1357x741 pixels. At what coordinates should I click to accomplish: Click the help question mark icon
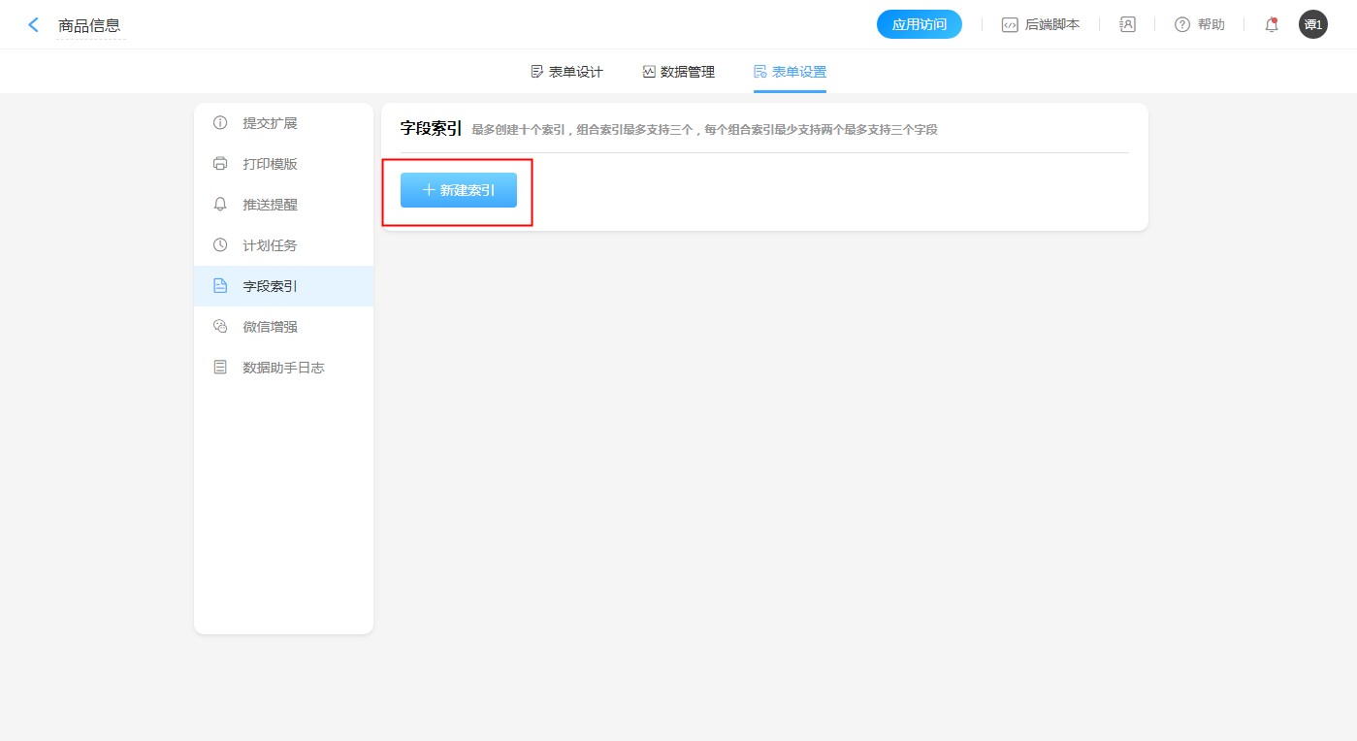click(x=1181, y=25)
